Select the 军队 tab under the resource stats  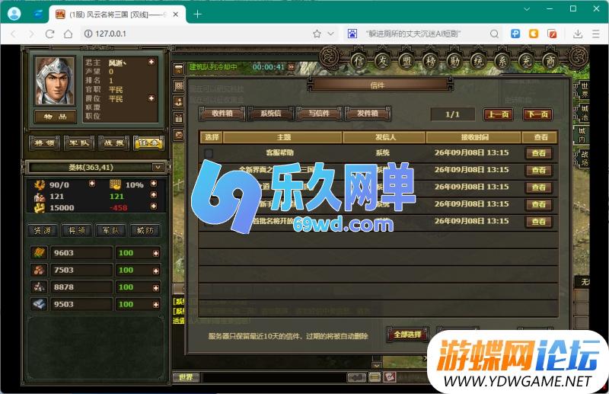(x=110, y=230)
